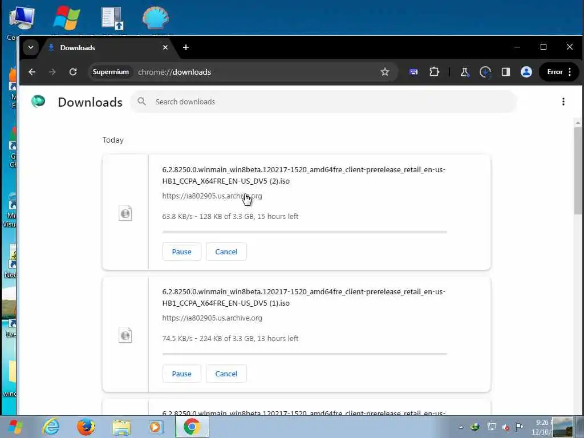Screen dimensions: 584x438
Task: Click the Chrome taskbar button
Action: 192,427
